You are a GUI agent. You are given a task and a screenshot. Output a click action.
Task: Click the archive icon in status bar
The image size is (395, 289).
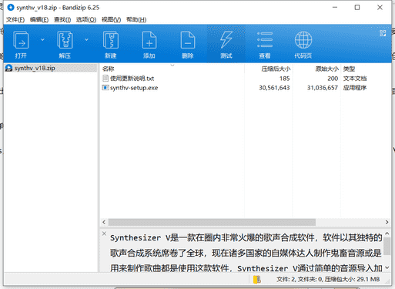(256, 279)
